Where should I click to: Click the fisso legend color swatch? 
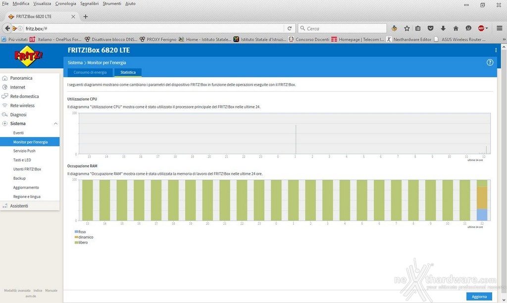coord(76,232)
